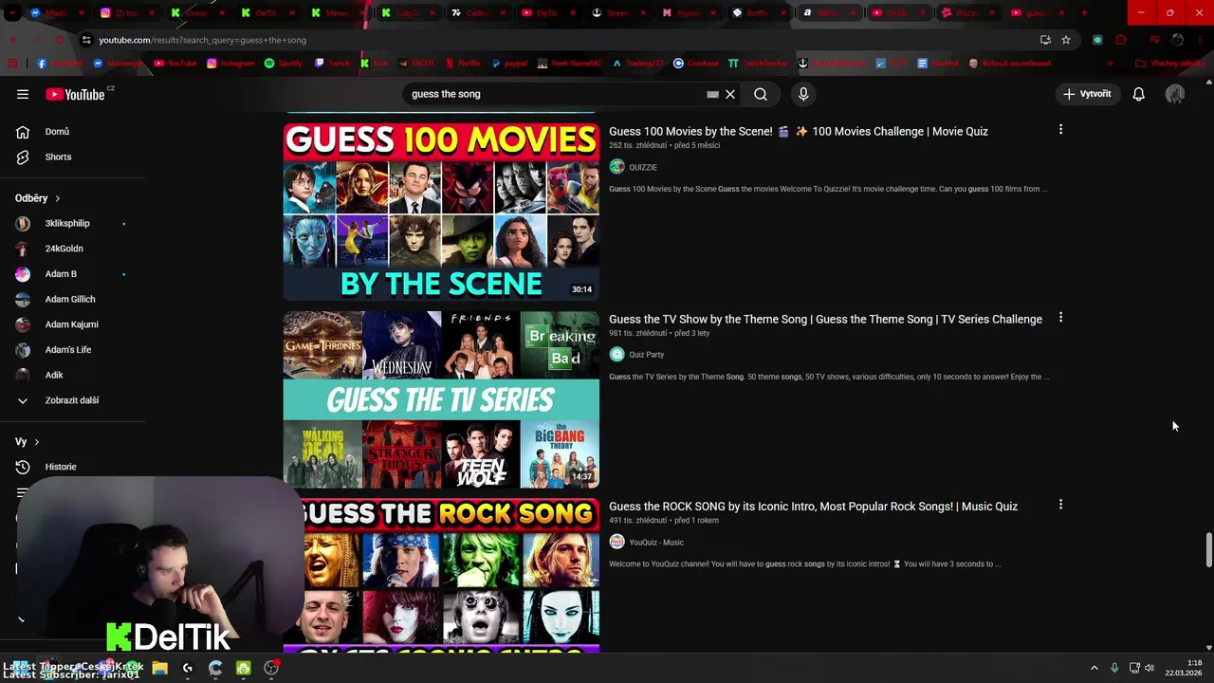Show hidden system tray icons

coord(1094,668)
